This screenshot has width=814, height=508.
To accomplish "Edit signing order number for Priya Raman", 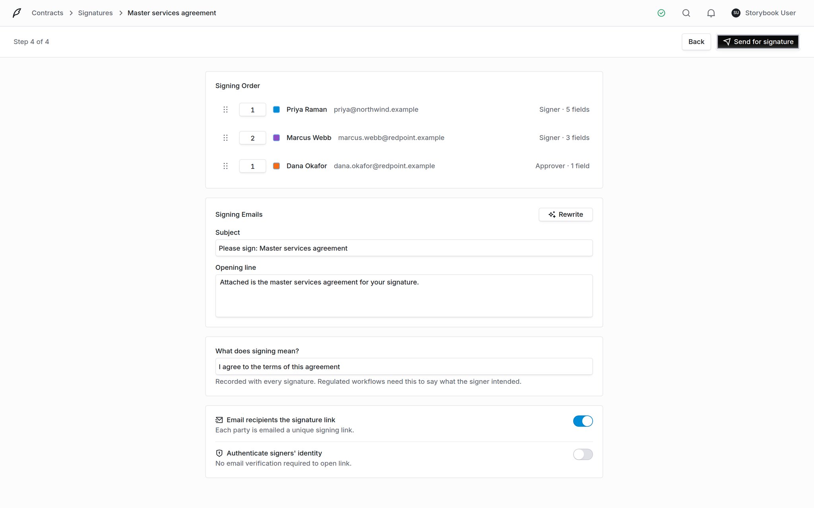I will click(x=252, y=110).
